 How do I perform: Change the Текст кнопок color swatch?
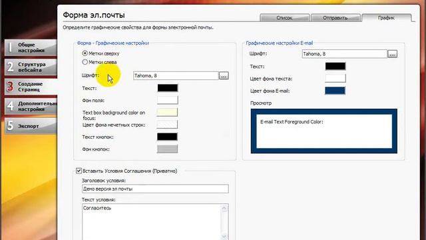point(167,137)
